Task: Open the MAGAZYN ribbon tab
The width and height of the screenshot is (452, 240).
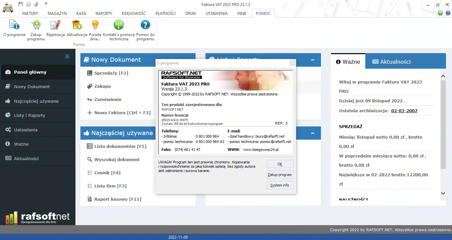Action: point(57,14)
